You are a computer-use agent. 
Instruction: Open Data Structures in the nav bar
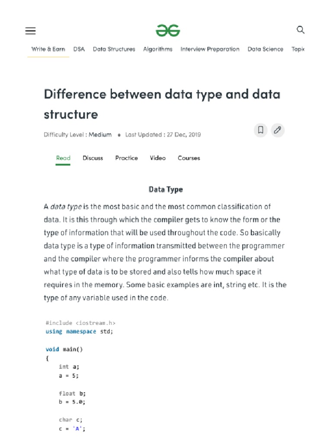click(114, 49)
